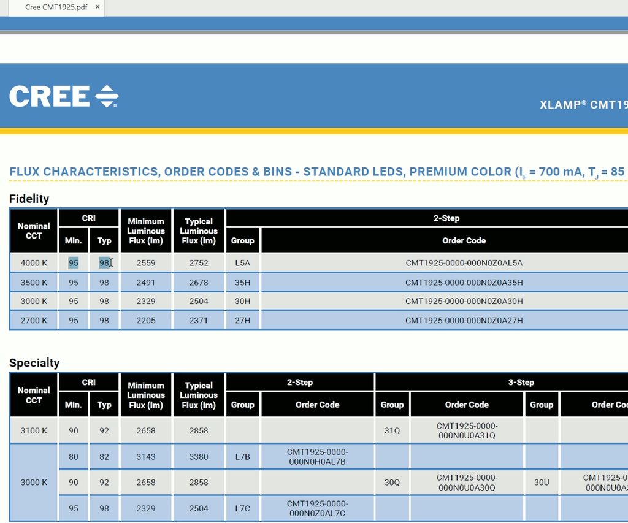Image resolution: width=628 pixels, height=523 pixels.
Task: Click the 30Q group cell
Action: coord(392,483)
